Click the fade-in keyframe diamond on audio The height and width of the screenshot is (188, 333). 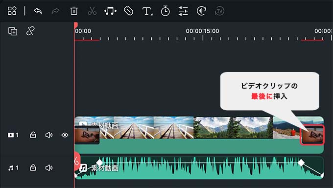tap(99, 163)
